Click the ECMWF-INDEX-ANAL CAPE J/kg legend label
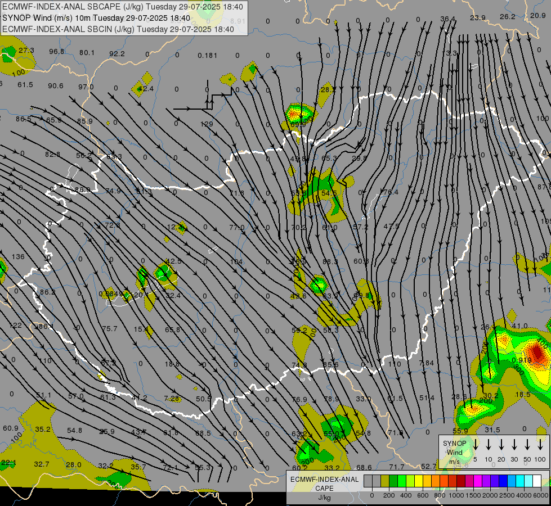The height and width of the screenshot is (506, 551). 324,488
